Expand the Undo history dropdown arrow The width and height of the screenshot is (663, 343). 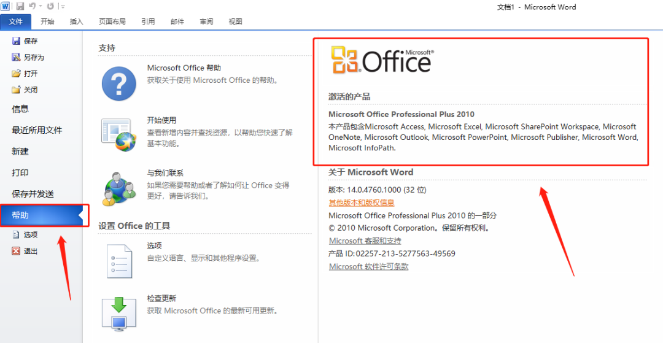(42, 7)
